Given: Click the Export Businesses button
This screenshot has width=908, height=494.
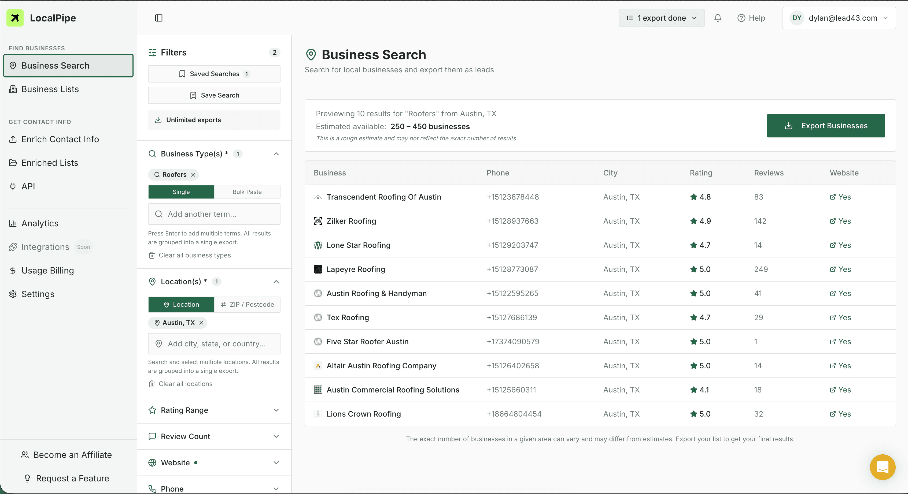Looking at the screenshot, I should 826,125.
